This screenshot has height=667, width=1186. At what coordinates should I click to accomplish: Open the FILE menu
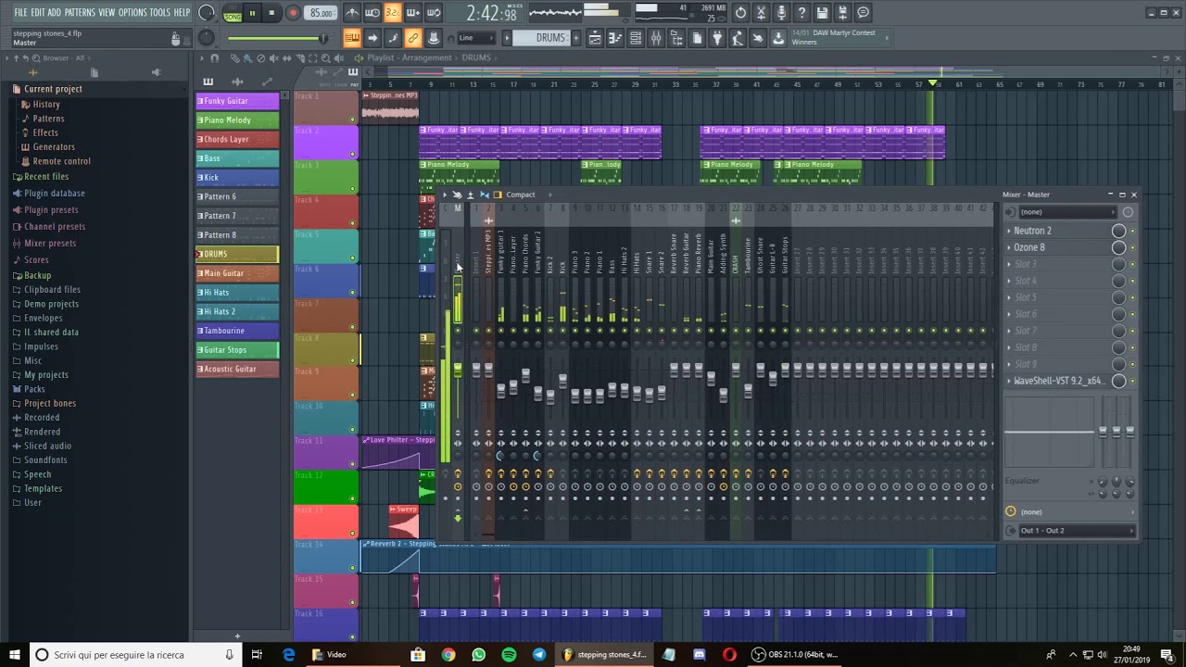tap(20, 12)
